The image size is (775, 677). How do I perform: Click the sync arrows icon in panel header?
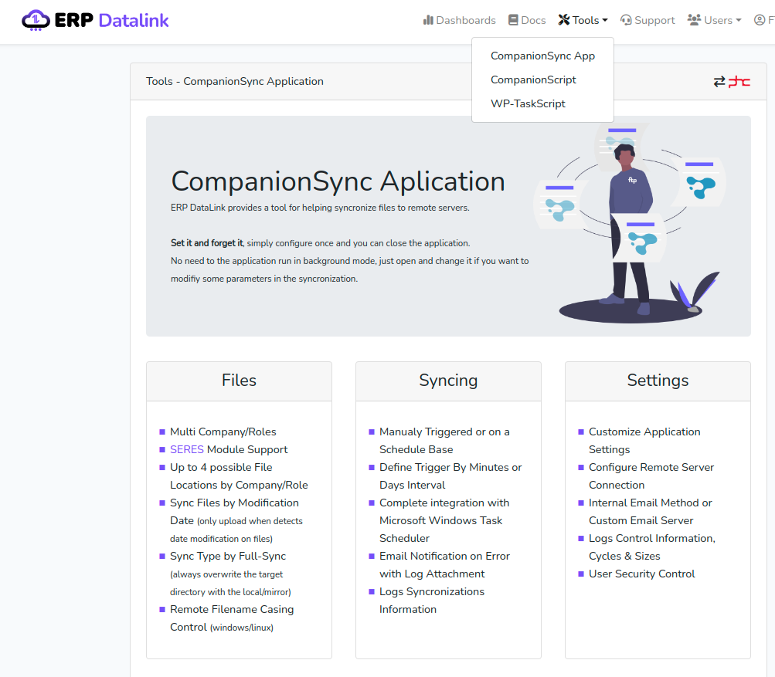pyautogui.click(x=719, y=81)
